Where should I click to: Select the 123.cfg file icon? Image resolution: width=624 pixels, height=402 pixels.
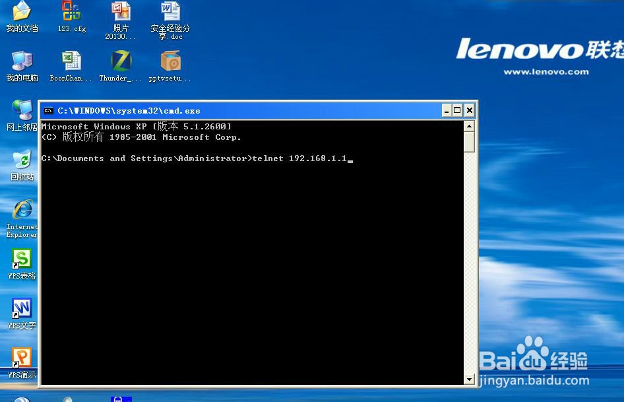click(x=71, y=11)
